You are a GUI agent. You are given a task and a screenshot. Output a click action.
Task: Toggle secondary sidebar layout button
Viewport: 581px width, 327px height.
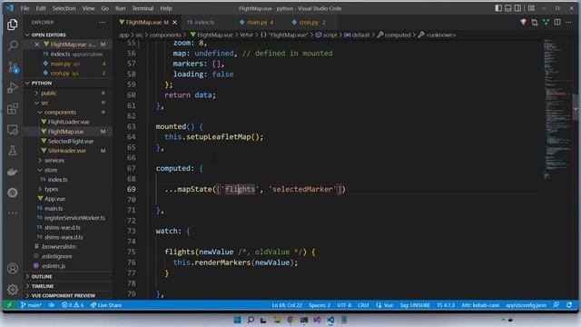point(517,8)
